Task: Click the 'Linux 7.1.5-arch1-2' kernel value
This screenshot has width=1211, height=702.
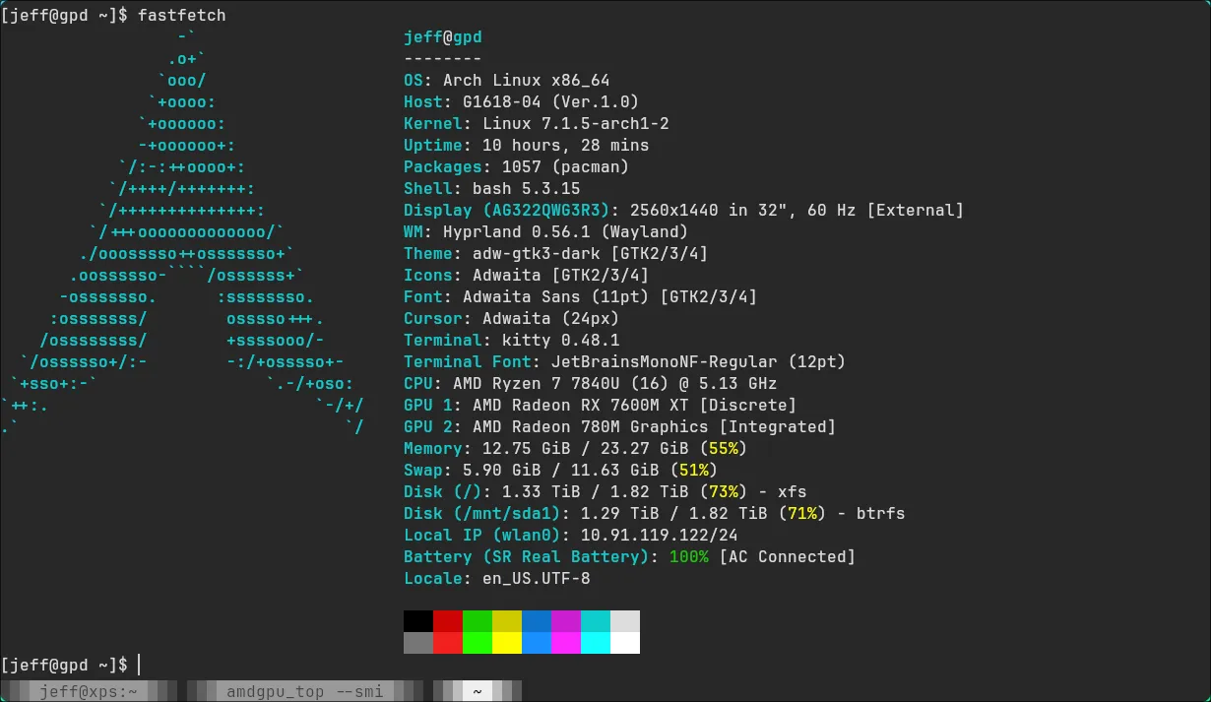Action: pos(576,123)
